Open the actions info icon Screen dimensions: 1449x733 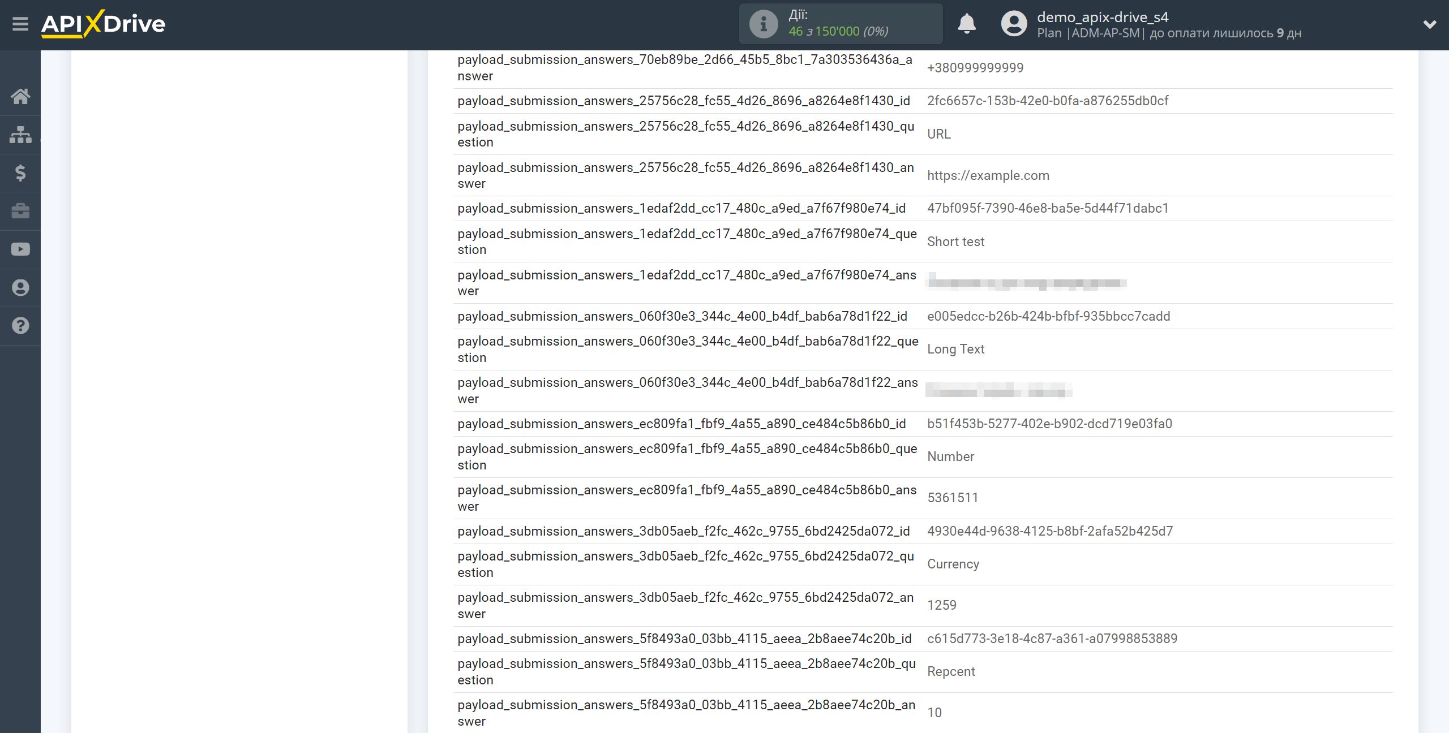764,24
